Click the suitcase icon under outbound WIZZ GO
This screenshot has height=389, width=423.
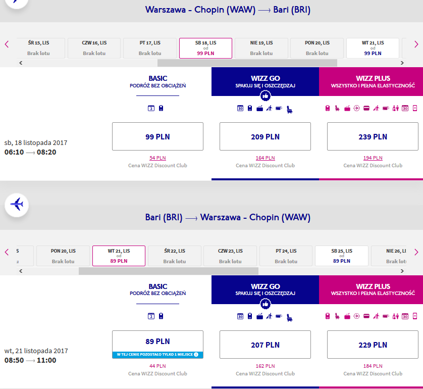260,109
